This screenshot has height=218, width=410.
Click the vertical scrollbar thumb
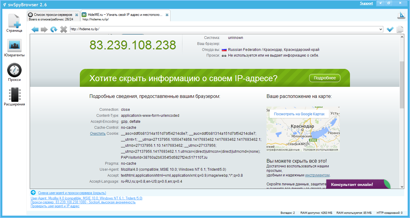[x=402, y=84]
